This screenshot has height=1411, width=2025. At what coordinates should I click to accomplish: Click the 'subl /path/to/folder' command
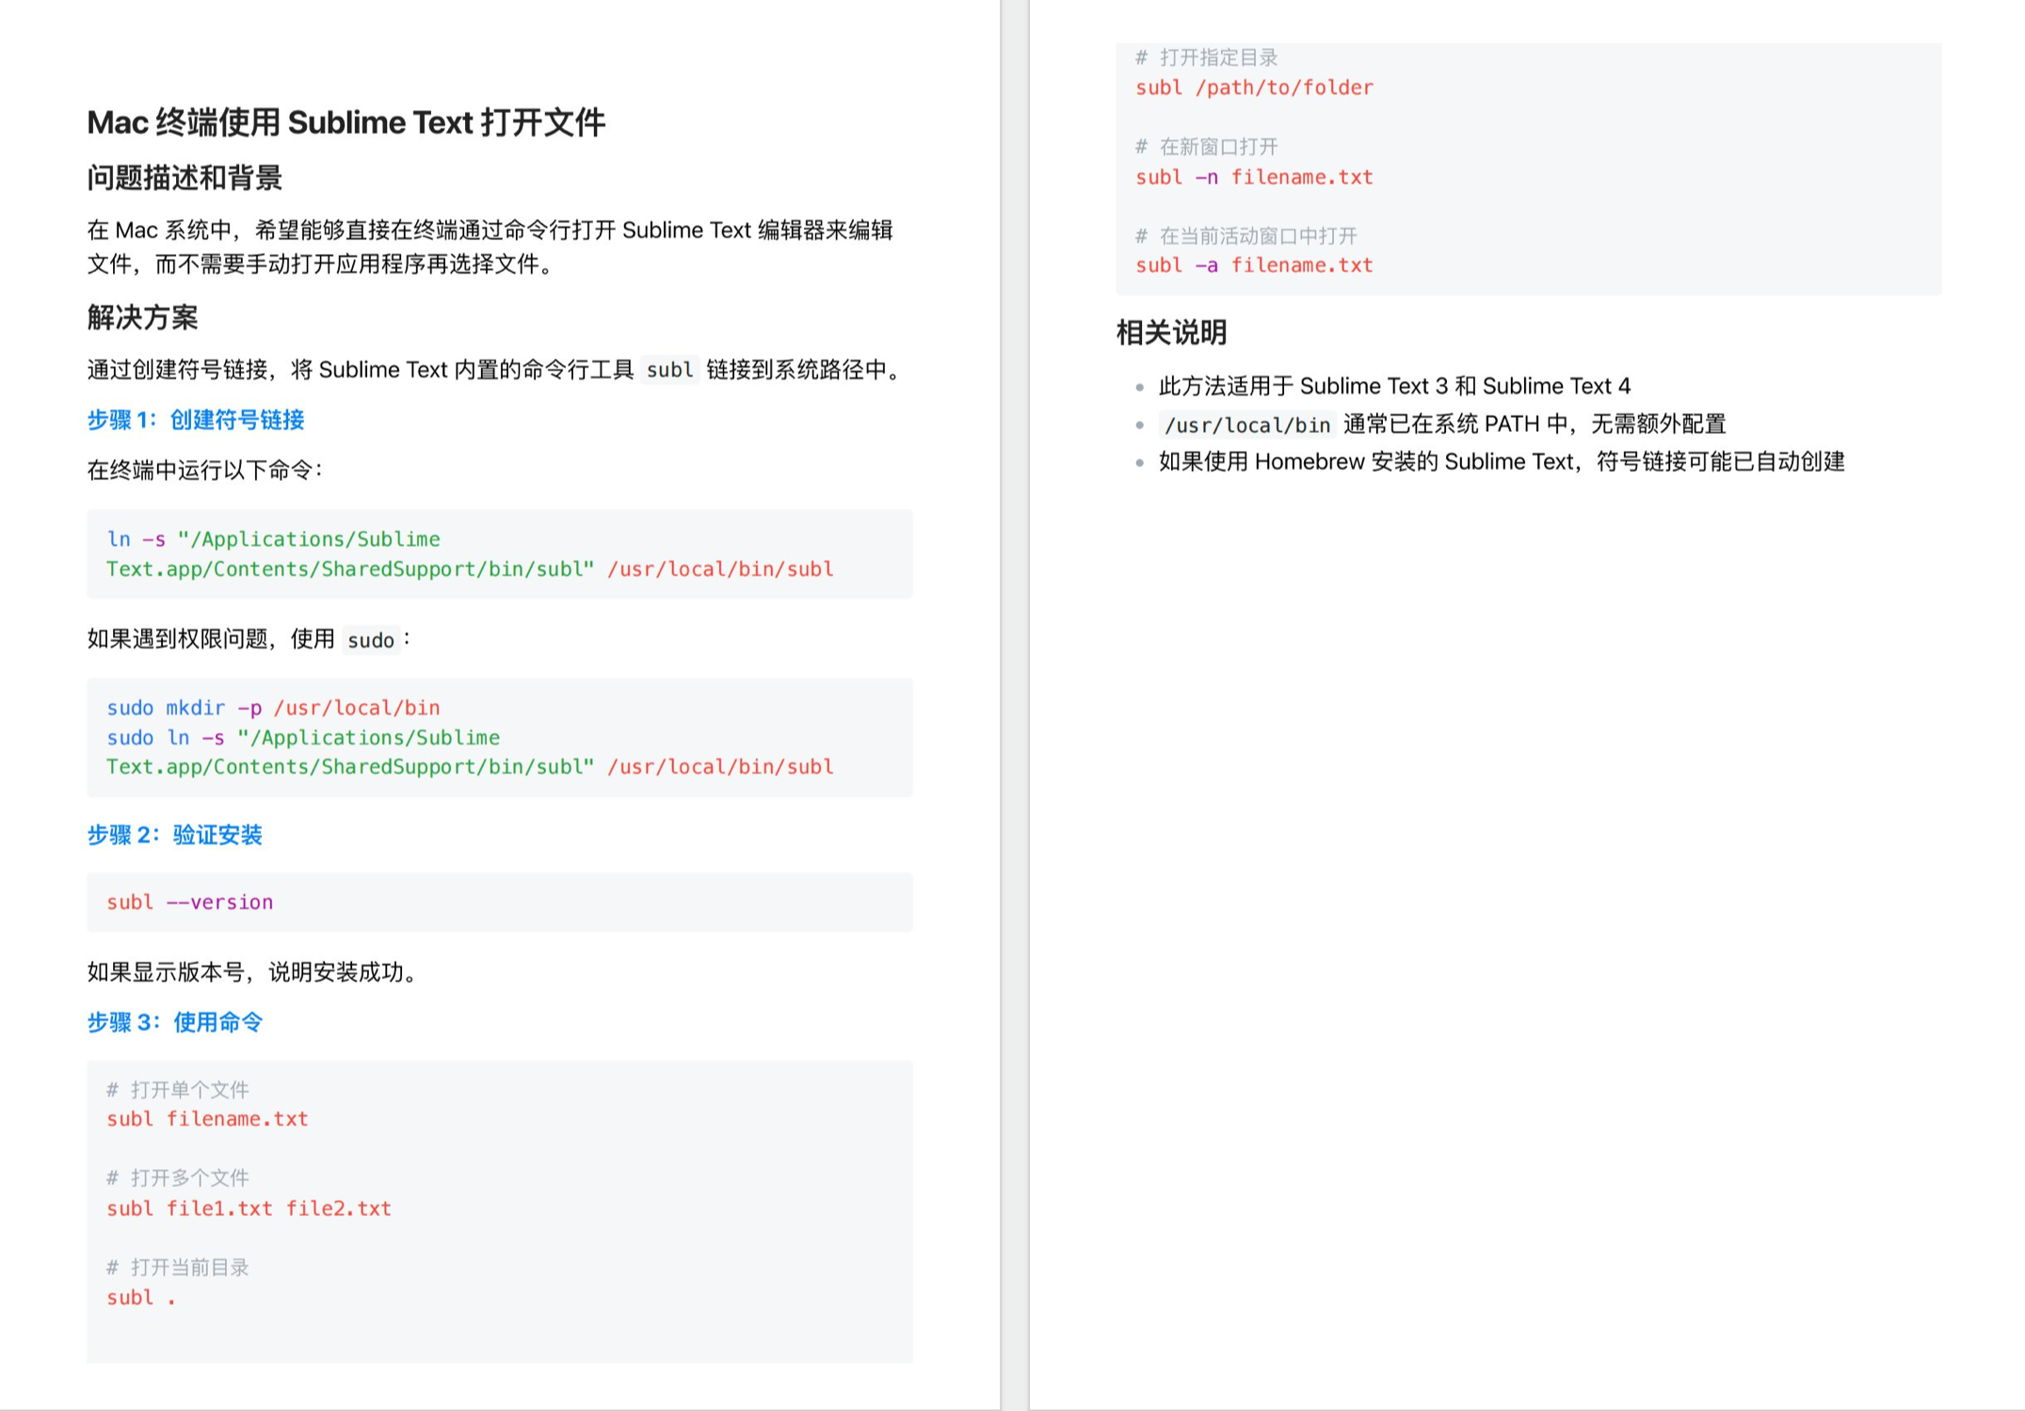1254,88
